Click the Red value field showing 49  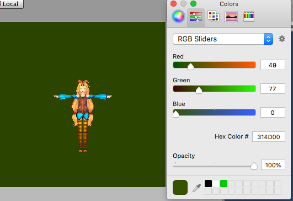click(273, 65)
